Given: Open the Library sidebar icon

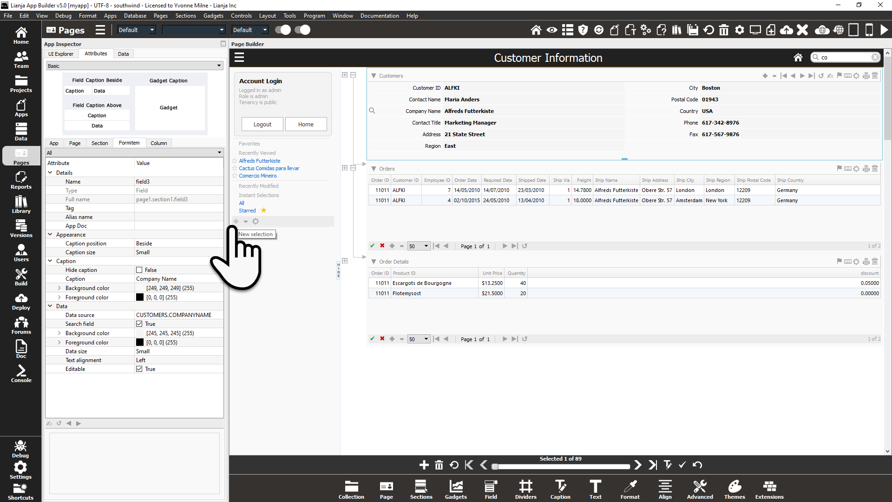Looking at the screenshot, I should (x=21, y=204).
